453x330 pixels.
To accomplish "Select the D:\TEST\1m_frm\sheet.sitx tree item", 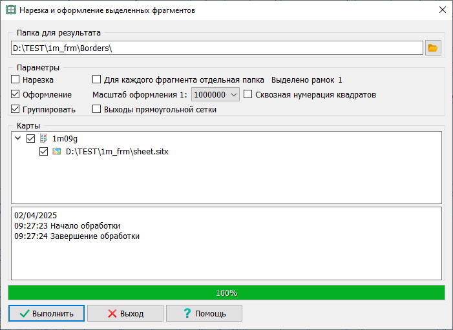I will (117, 151).
